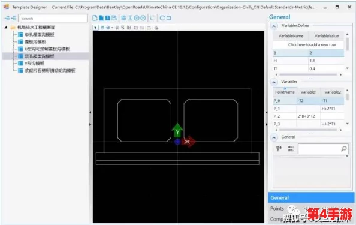Click the H+2*T1 cell in row P_1
The image size is (356, 225).
pyautogui.click(x=333, y=109)
